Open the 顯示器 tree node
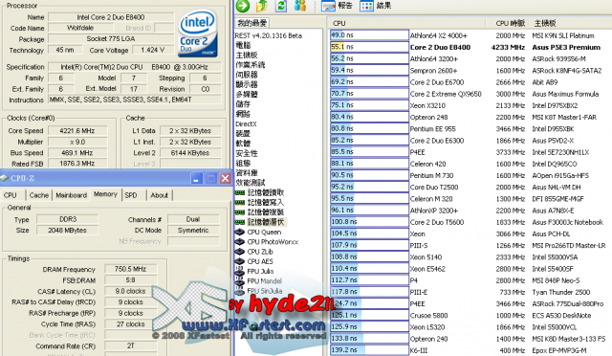 tap(247, 84)
